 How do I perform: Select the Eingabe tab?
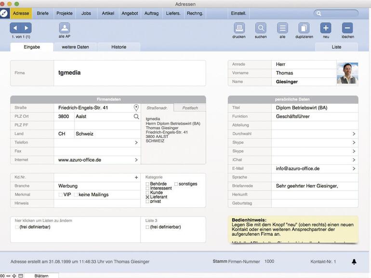32,47
